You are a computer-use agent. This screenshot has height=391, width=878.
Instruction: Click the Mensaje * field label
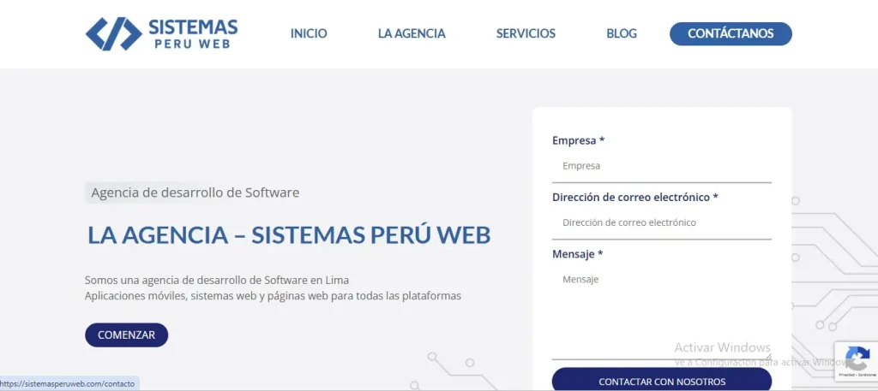577,254
